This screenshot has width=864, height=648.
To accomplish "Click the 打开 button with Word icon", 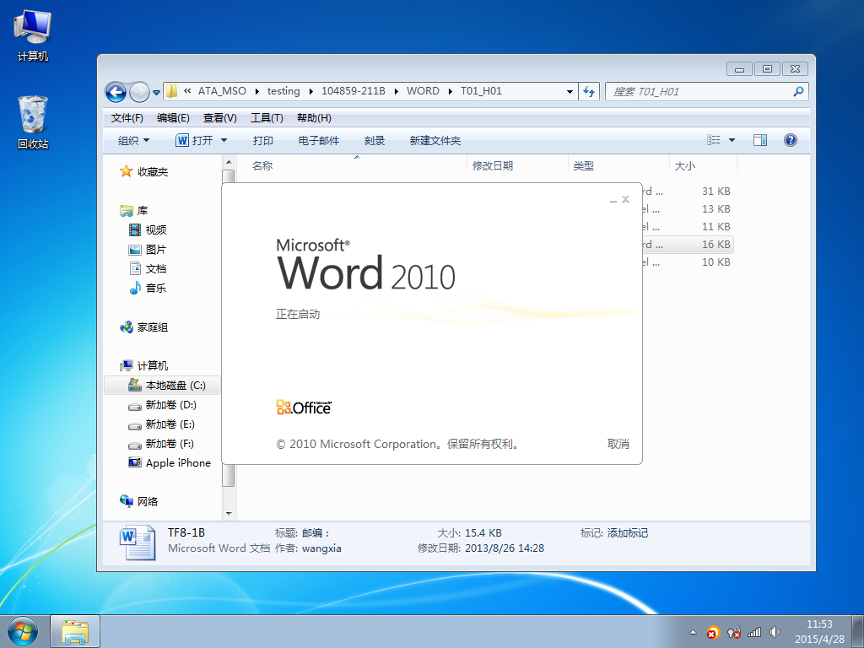I will tap(194, 141).
